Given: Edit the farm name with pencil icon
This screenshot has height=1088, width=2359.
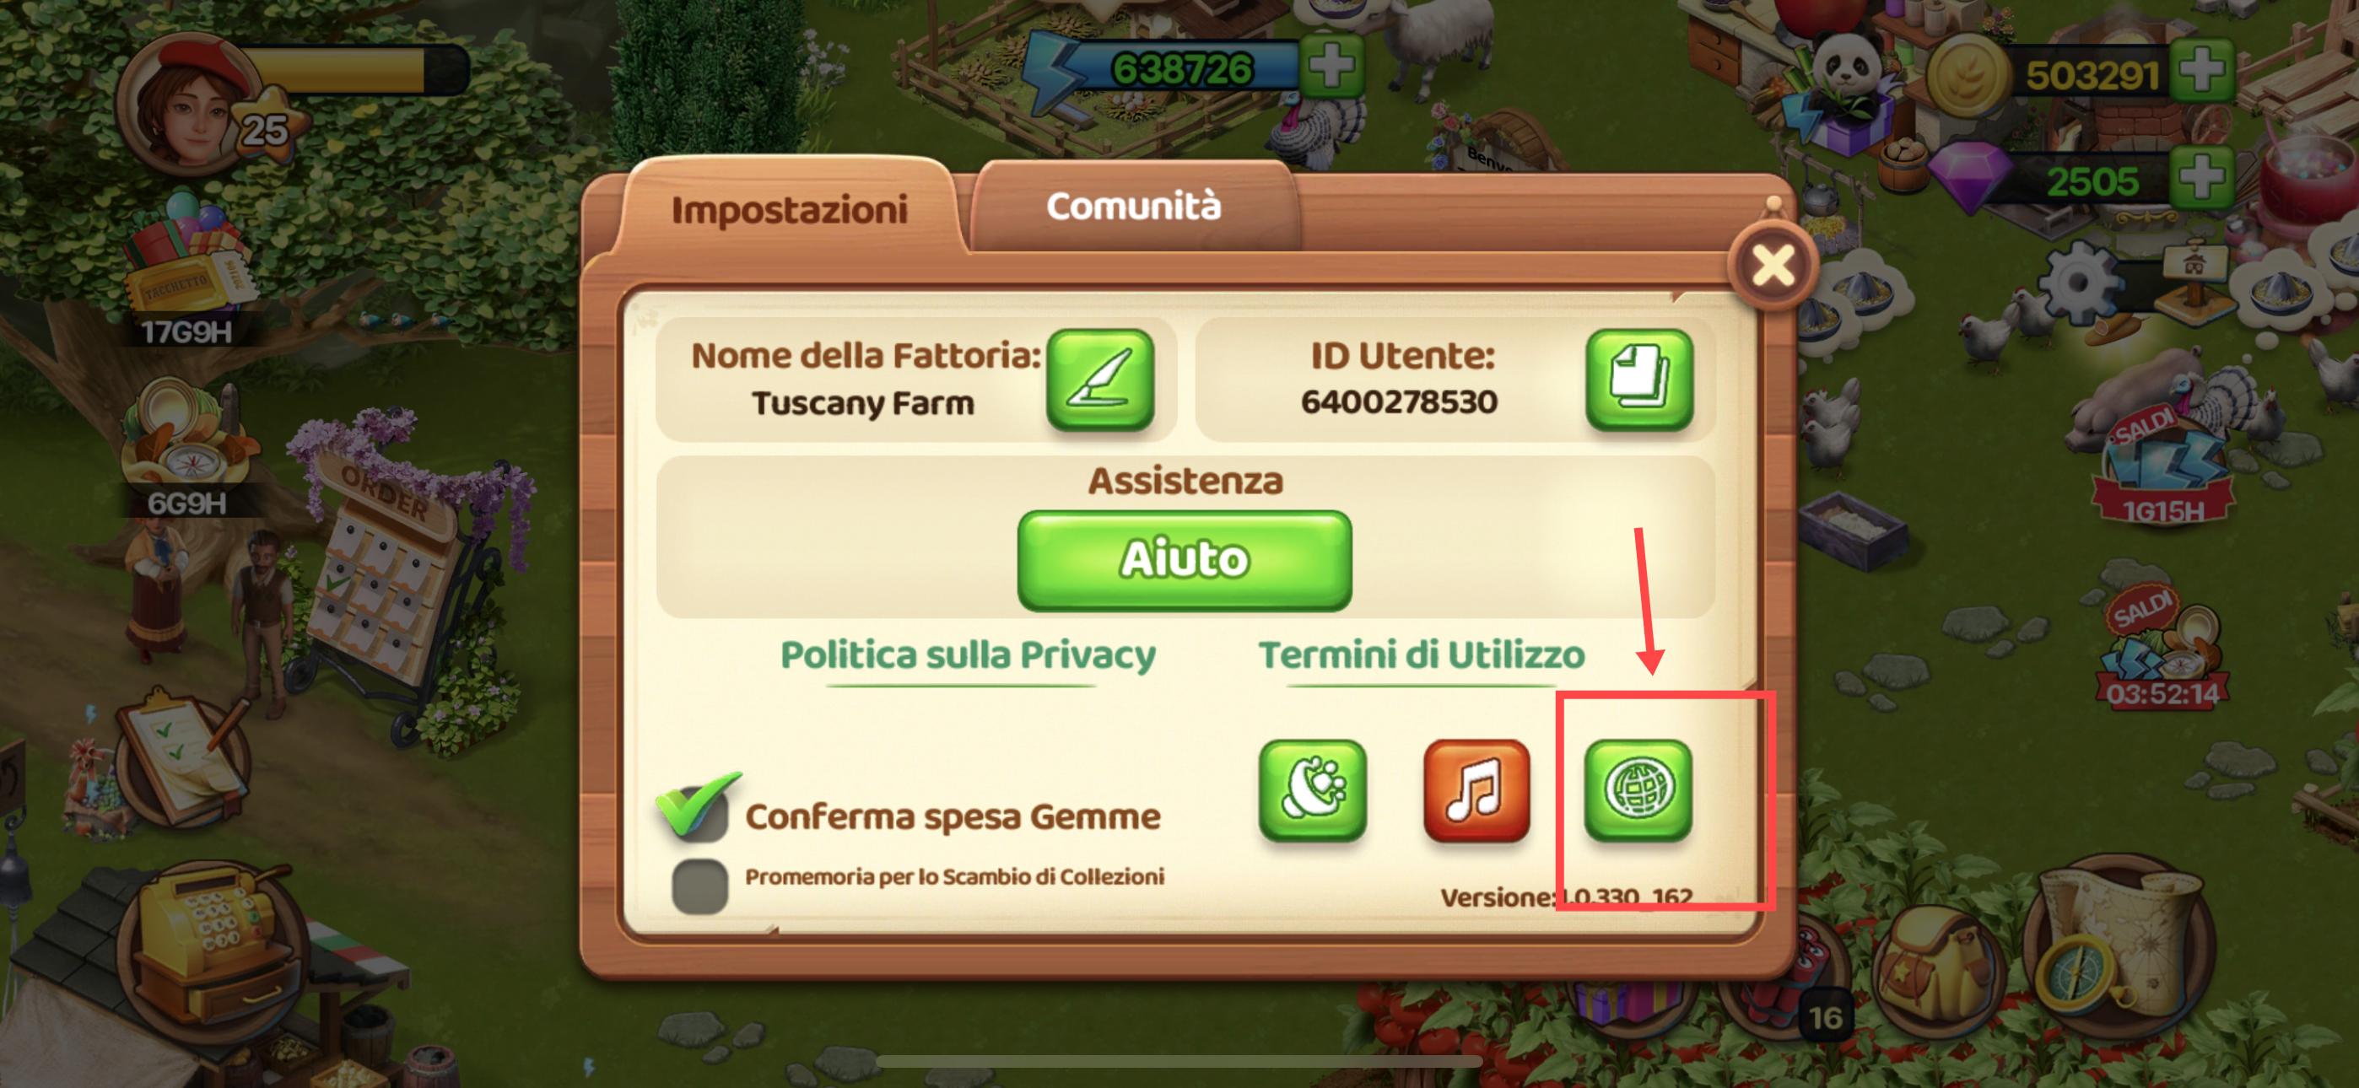Looking at the screenshot, I should click(1100, 380).
